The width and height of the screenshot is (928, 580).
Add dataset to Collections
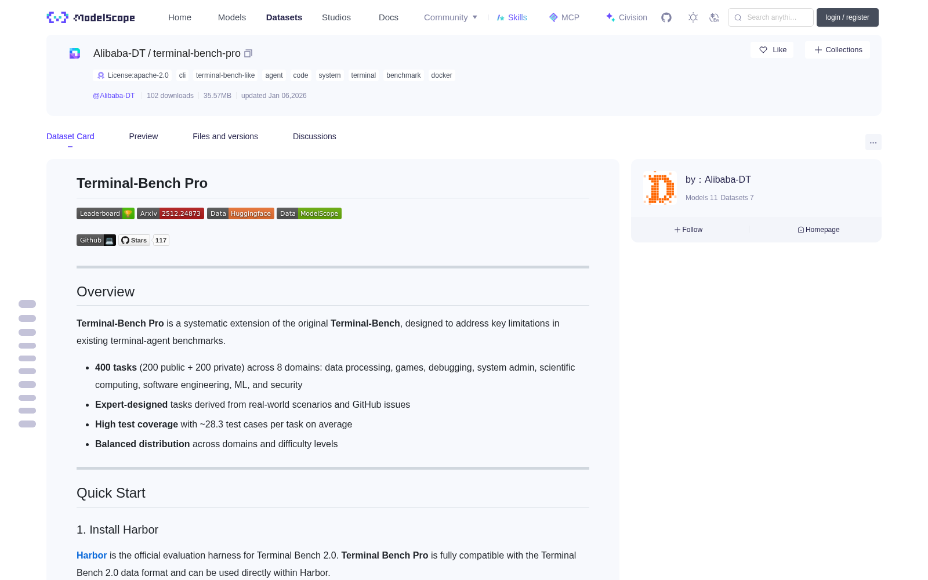tap(838, 50)
